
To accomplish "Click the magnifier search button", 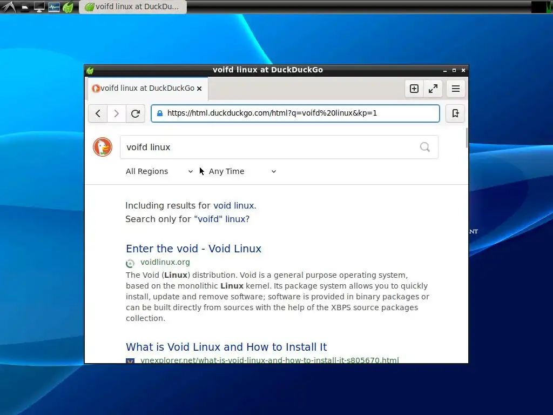I will [x=425, y=147].
